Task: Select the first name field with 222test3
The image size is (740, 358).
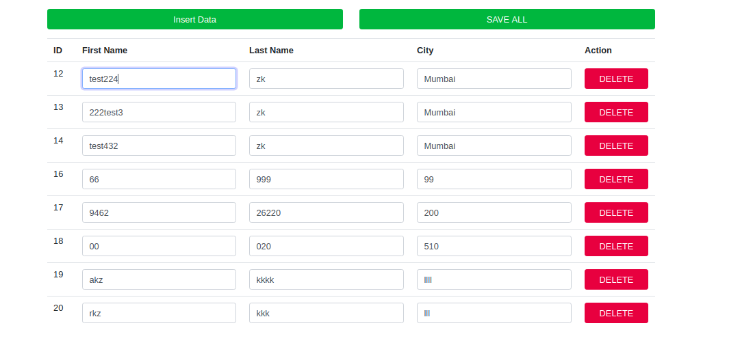Action: point(159,112)
